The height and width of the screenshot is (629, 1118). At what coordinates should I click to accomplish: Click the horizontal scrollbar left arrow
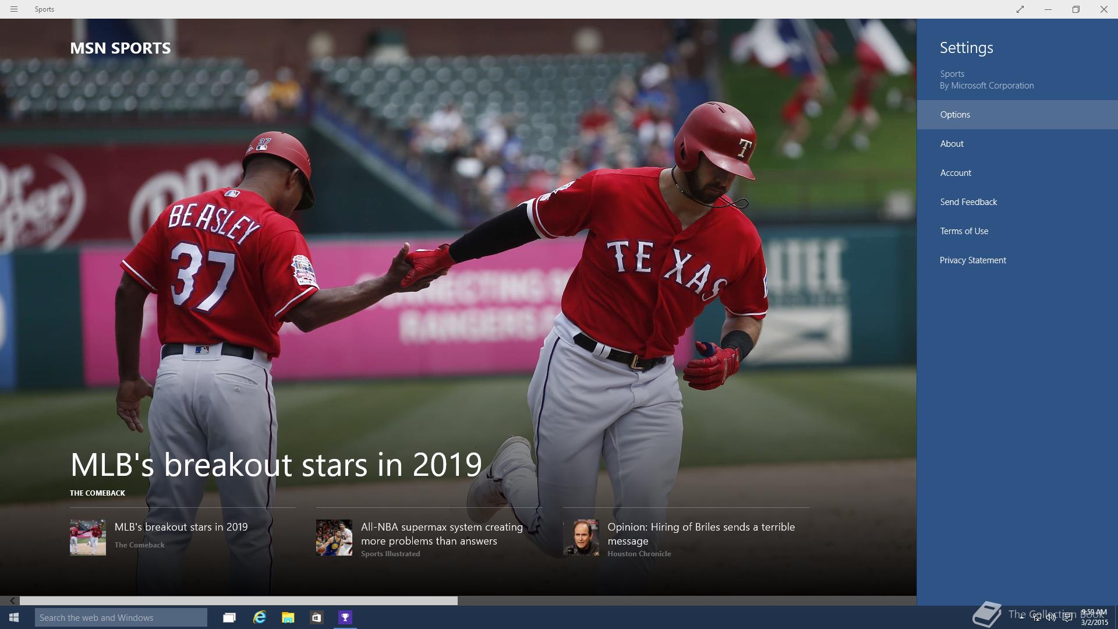pyautogui.click(x=12, y=600)
